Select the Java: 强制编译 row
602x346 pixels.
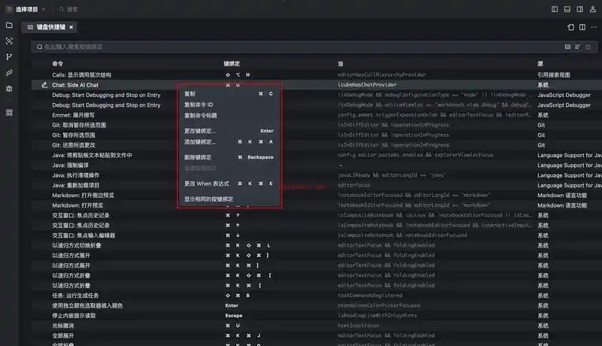(317, 165)
